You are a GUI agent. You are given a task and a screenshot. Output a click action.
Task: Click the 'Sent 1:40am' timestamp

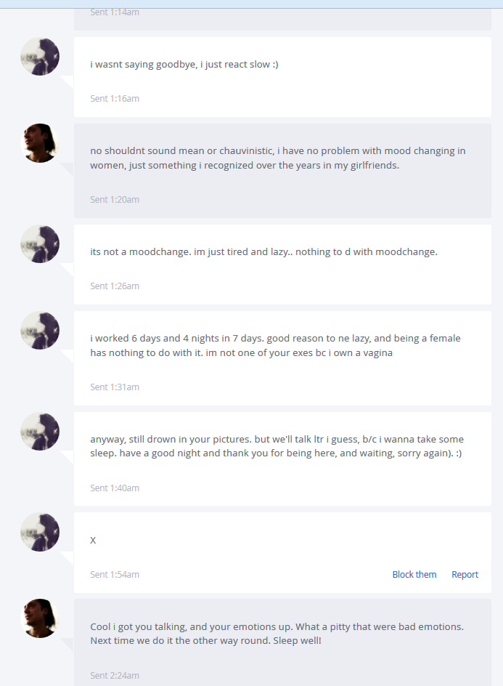point(115,488)
